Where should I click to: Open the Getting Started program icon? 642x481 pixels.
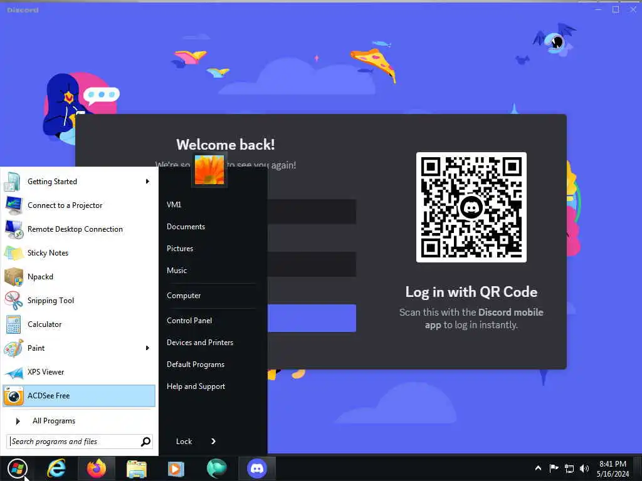pyautogui.click(x=13, y=182)
